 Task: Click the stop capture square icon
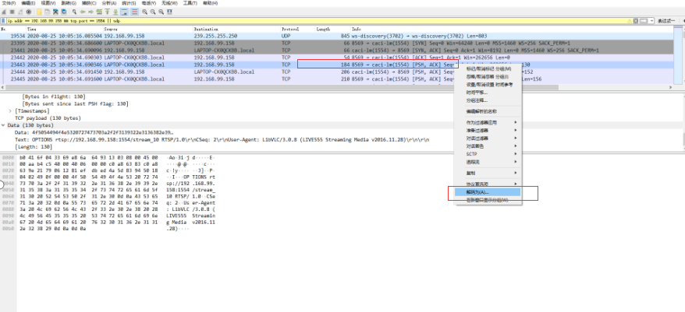tap(12, 12)
